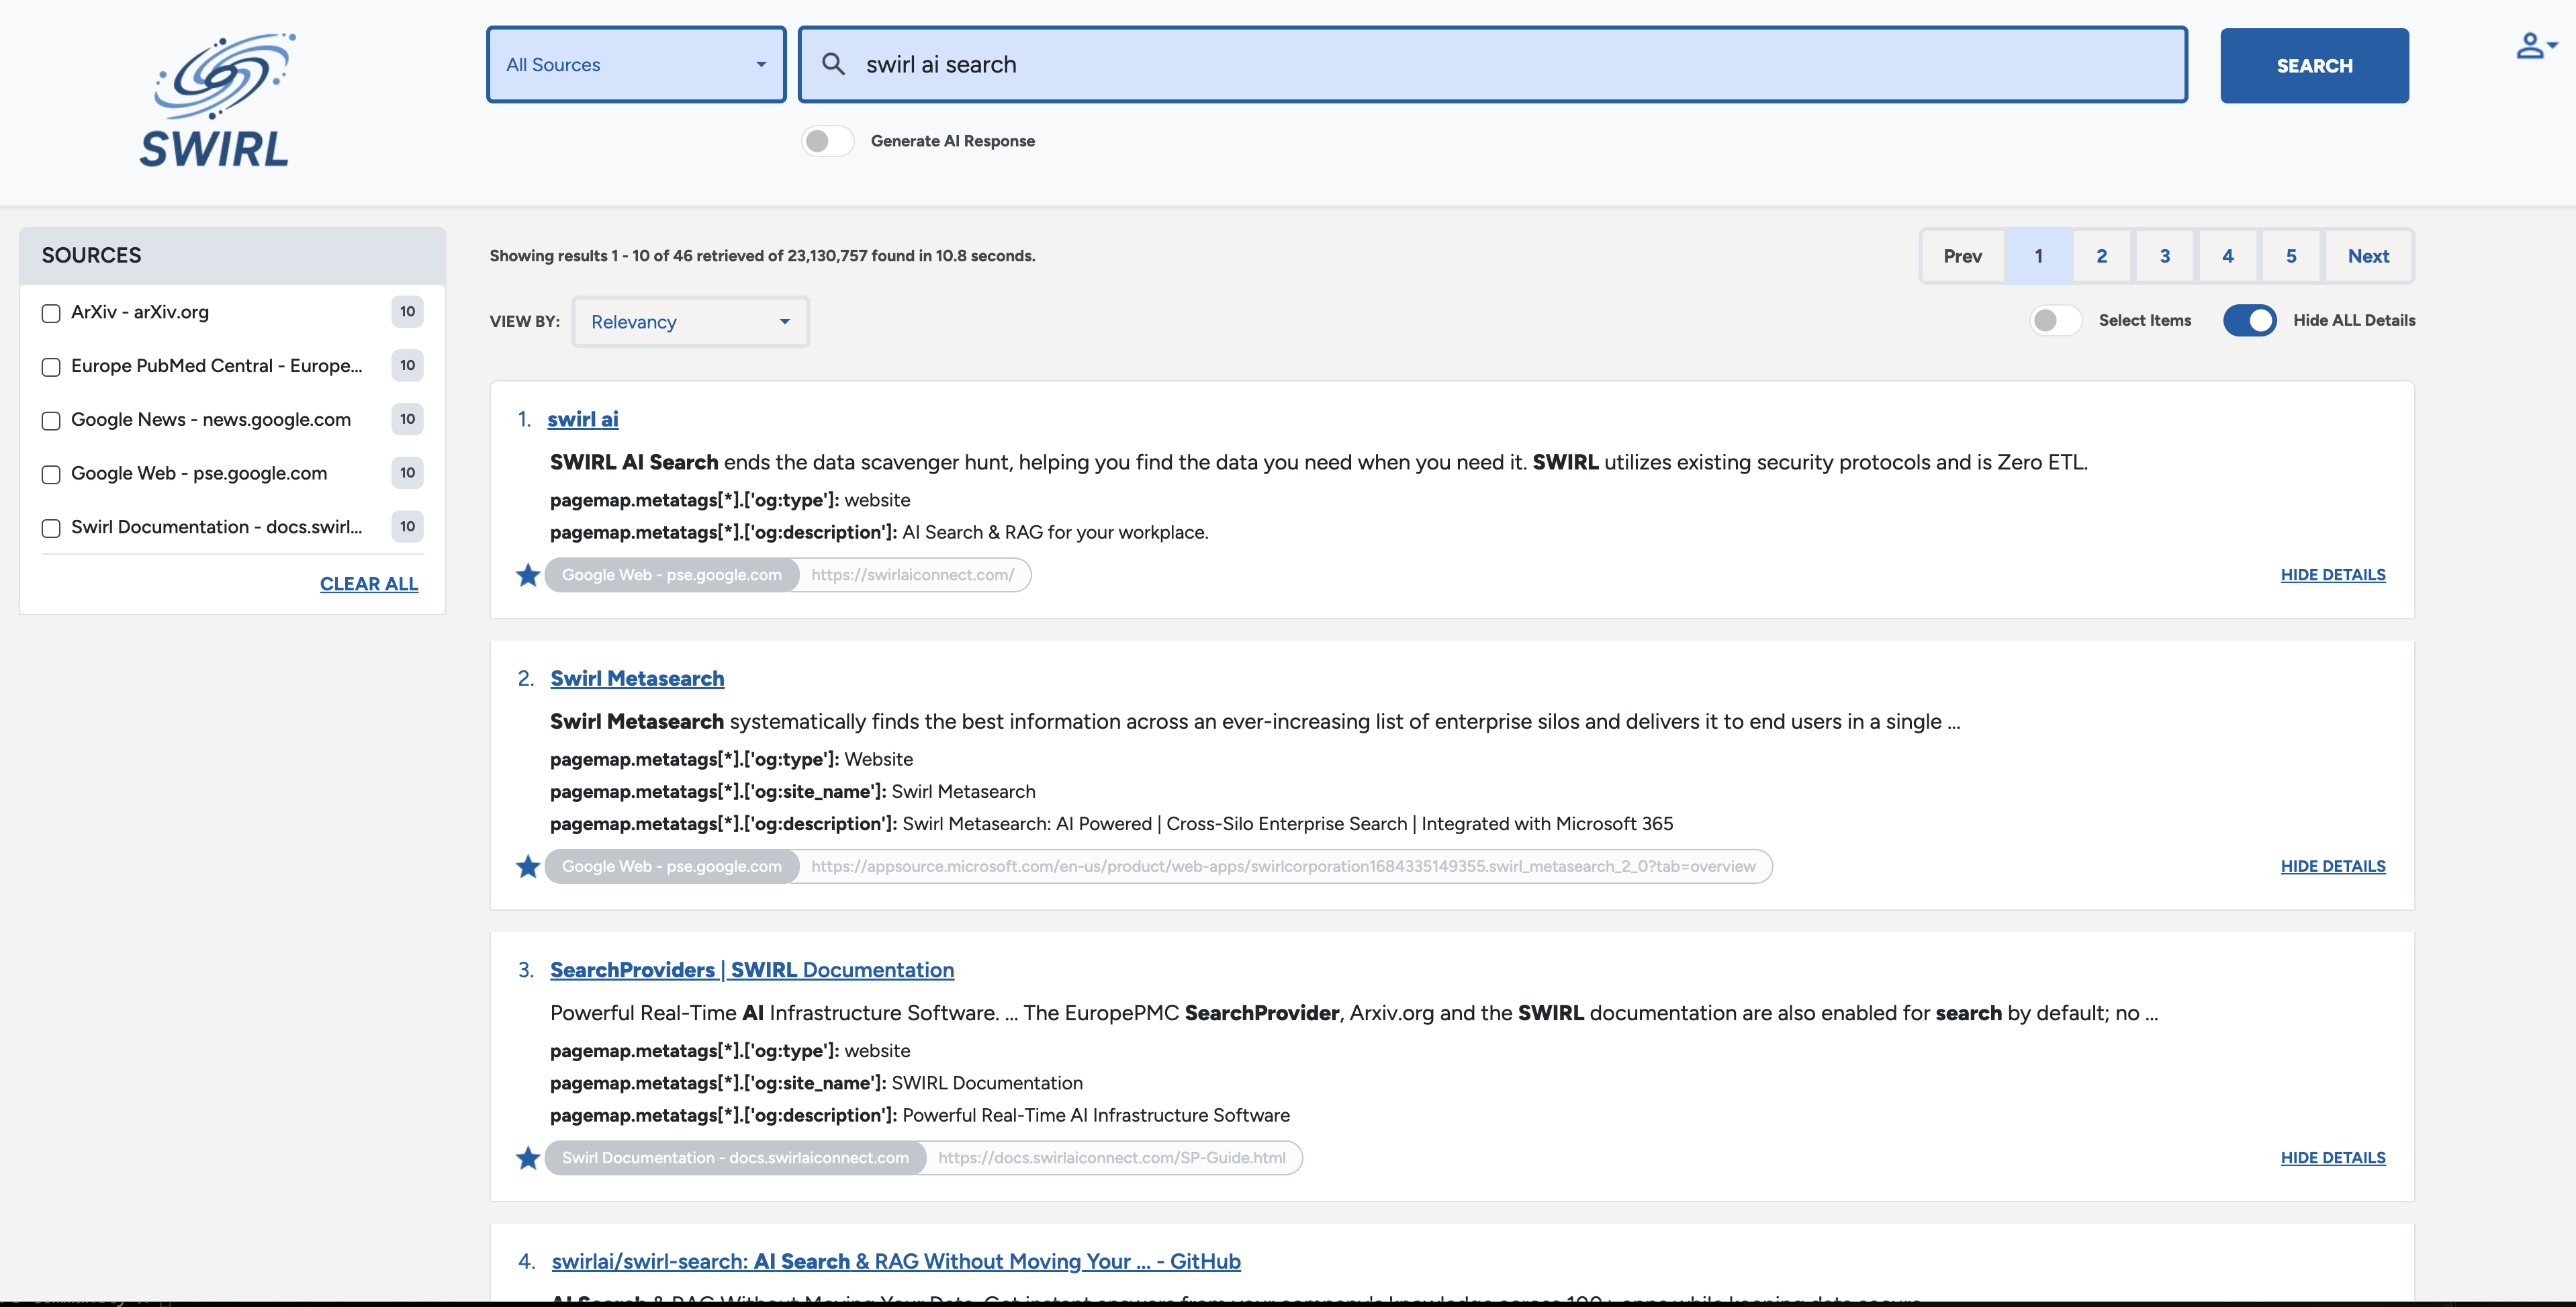Open the All Sources dropdown
This screenshot has height=1307, width=2576.
tap(636, 65)
